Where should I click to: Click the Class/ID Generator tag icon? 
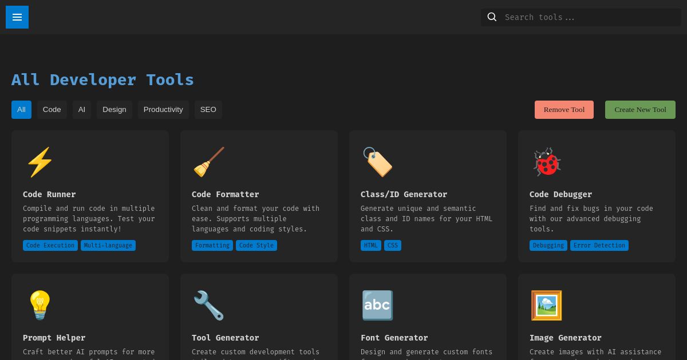[378, 162]
